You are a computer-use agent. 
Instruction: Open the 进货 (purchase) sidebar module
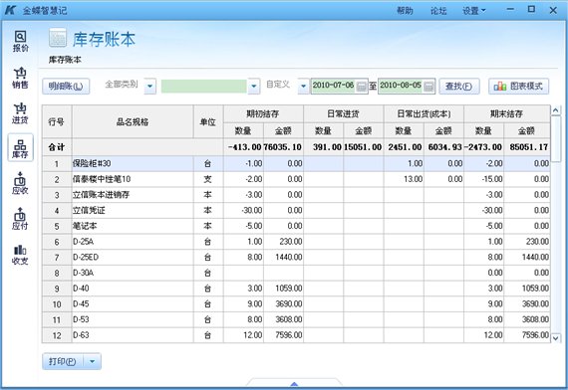coord(20,113)
